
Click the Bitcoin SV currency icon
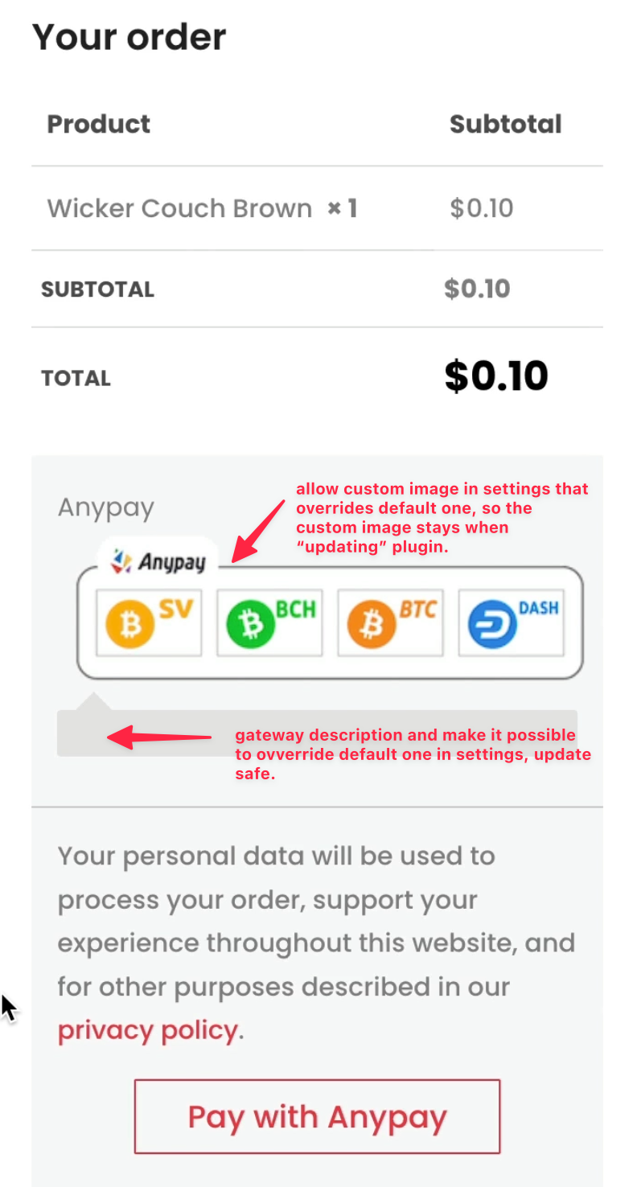(x=148, y=622)
